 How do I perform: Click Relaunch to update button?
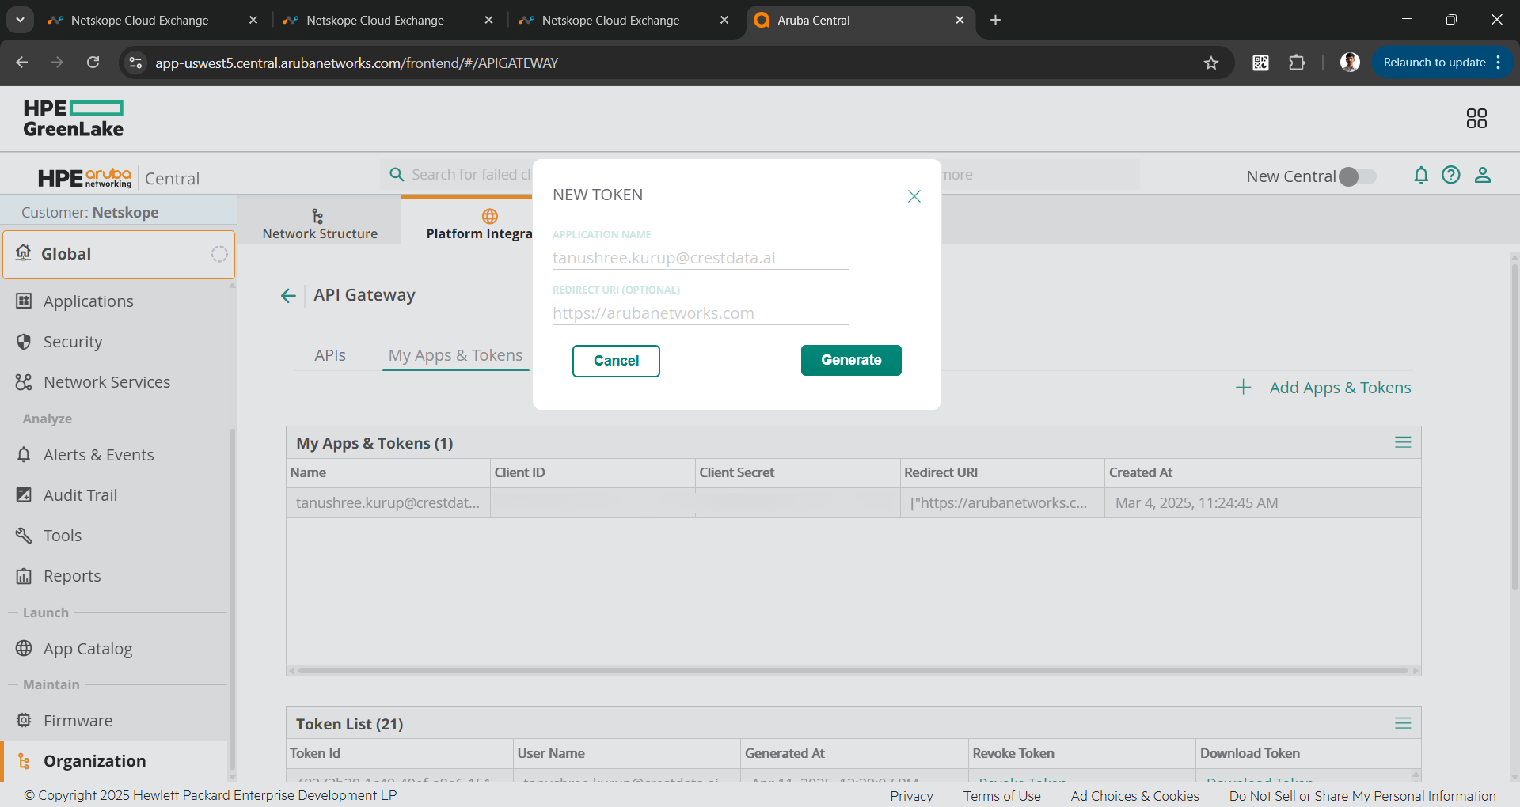pyautogui.click(x=1442, y=63)
